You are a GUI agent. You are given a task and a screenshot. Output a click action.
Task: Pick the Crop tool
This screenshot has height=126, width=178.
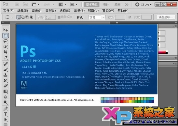tap(5, 52)
